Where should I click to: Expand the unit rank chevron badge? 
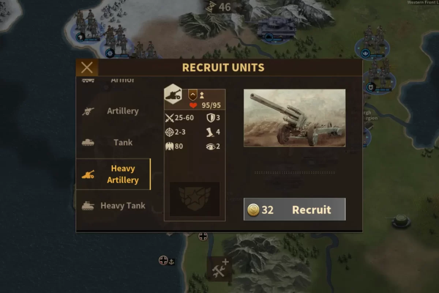coord(192,95)
